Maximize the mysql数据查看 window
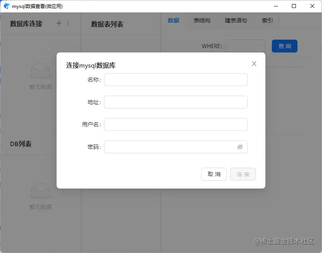Image resolution: width=322 pixels, height=253 pixels. point(294,6)
